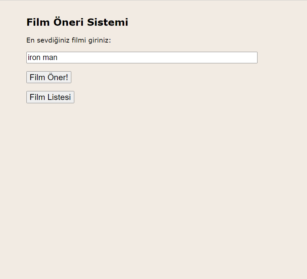
Task: Click the label En sevdiğiniz filmi giriniz
Action: [x=69, y=40]
